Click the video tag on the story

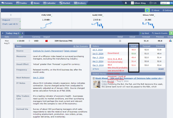[x=104, y=84]
